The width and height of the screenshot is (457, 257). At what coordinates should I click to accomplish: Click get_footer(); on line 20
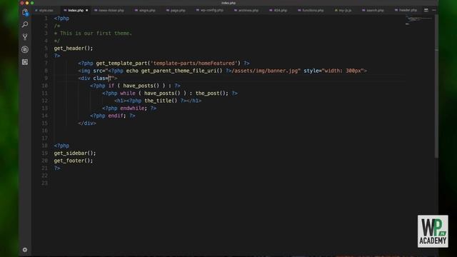pyautogui.click(x=73, y=161)
